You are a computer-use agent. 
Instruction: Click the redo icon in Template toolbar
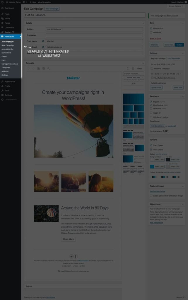coord(33,69)
